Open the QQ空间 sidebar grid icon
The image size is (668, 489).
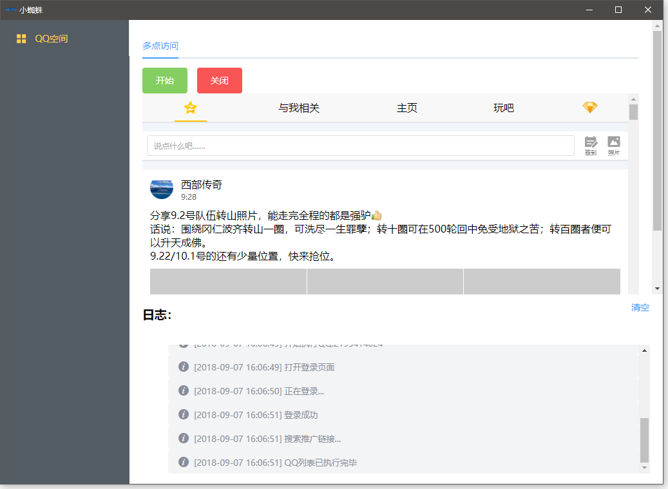click(21, 39)
